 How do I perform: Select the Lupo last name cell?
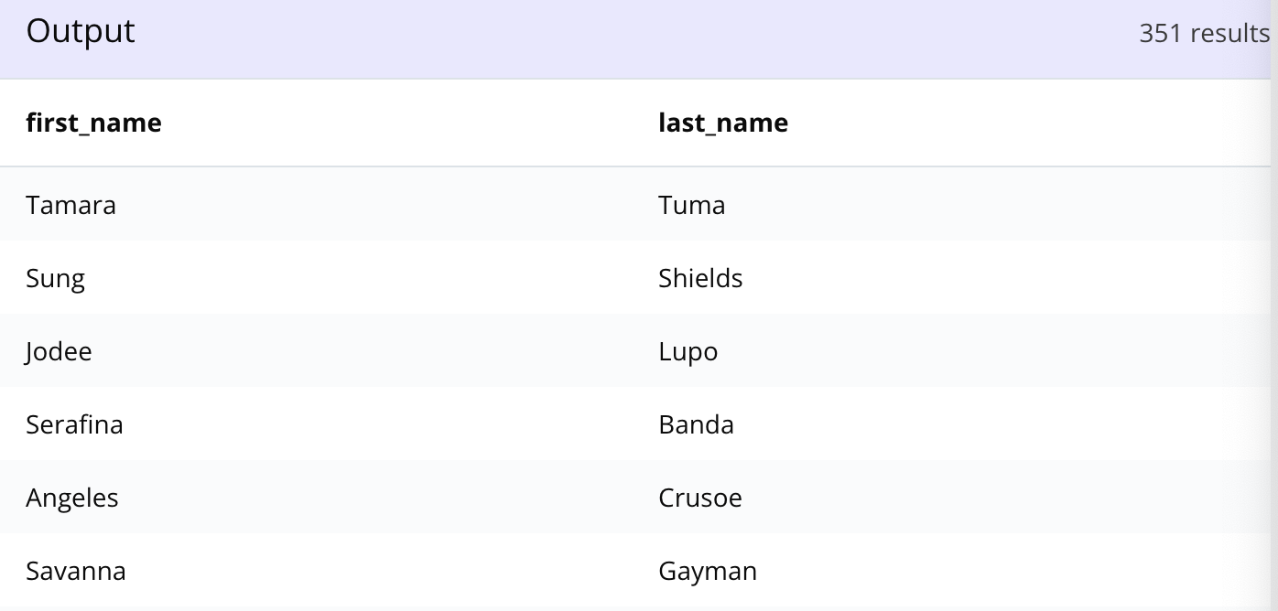pyautogui.click(x=688, y=351)
